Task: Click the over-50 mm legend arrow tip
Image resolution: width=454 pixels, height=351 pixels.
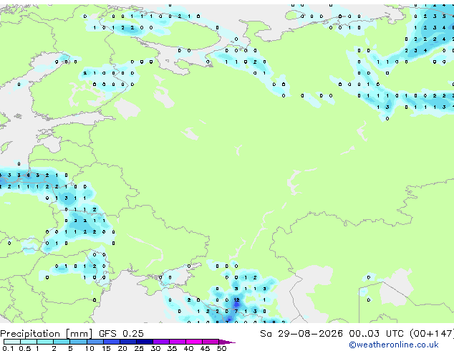Action: [227, 342]
